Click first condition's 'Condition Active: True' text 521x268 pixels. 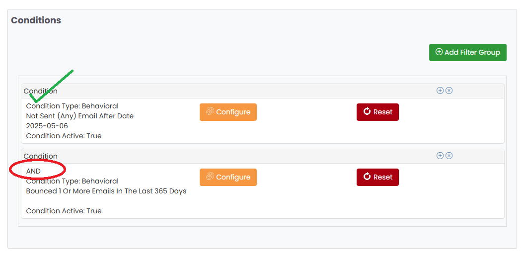click(x=64, y=136)
